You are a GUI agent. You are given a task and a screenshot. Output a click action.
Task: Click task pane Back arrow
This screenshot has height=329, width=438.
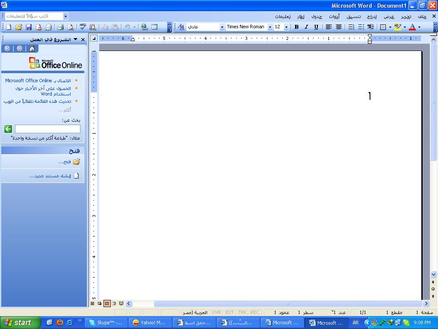7,49
